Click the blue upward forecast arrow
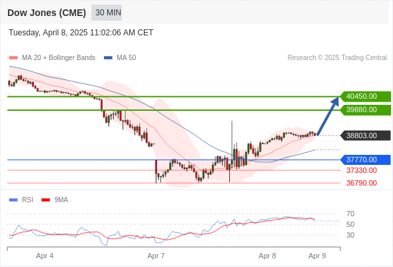 328,115
